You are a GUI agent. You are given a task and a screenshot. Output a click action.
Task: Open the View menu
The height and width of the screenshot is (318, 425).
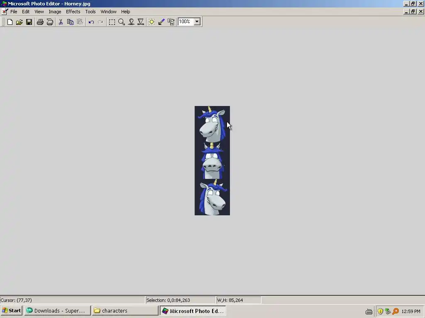pos(39,12)
